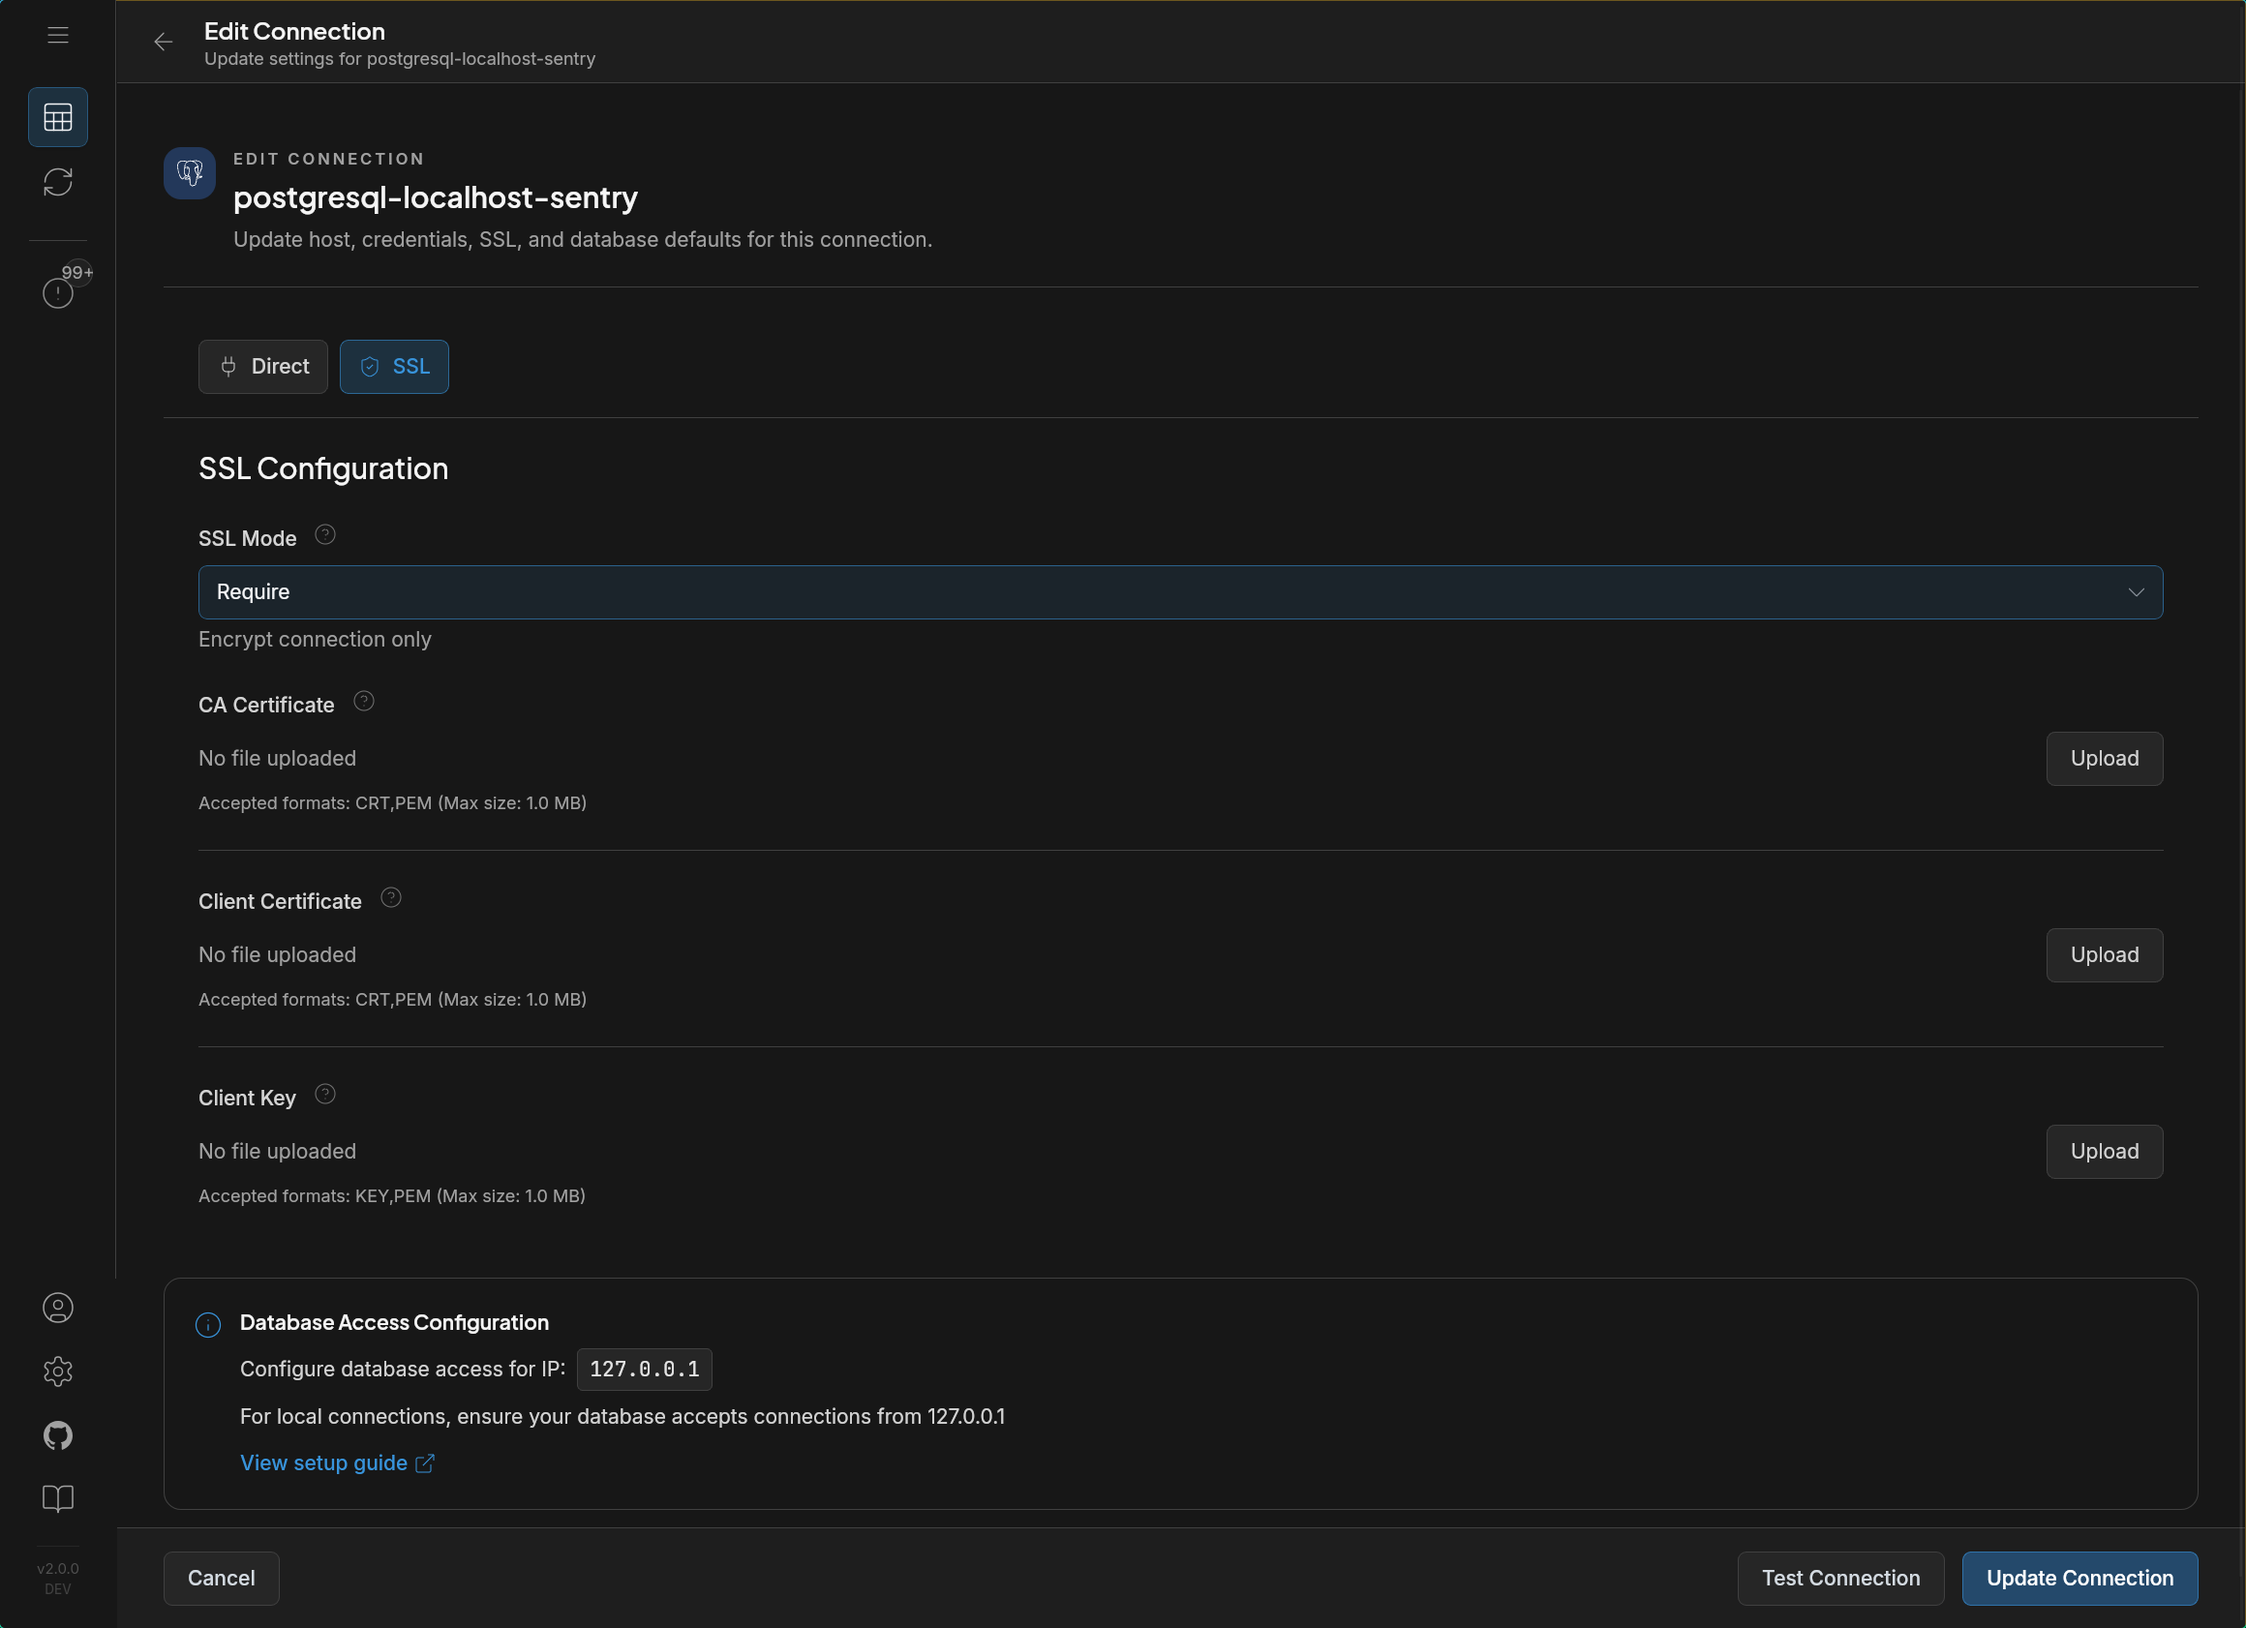Image resolution: width=2246 pixels, height=1628 pixels.
Task: Switch to the Direct tab
Action: tap(262, 367)
